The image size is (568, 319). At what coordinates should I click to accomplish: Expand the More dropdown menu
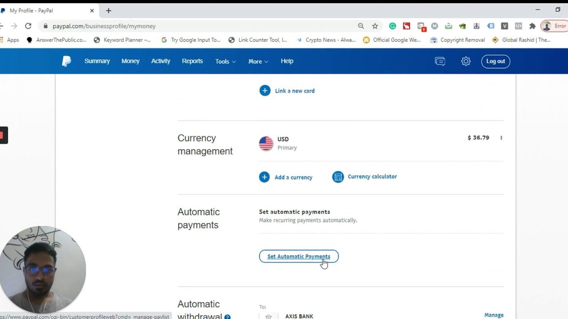coord(258,62)
